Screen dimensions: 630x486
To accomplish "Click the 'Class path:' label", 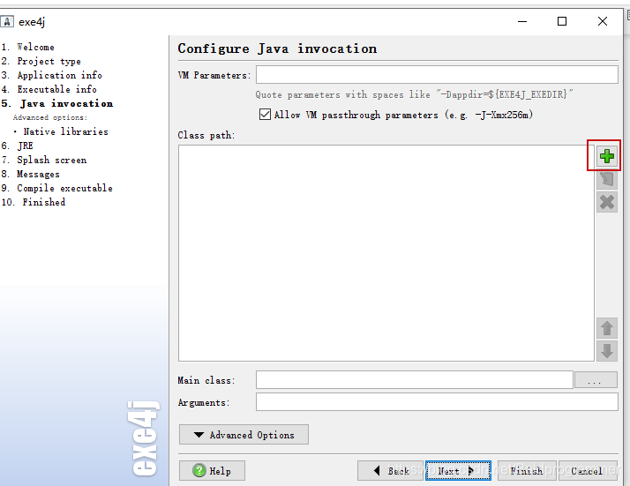I will pos(206,135).
